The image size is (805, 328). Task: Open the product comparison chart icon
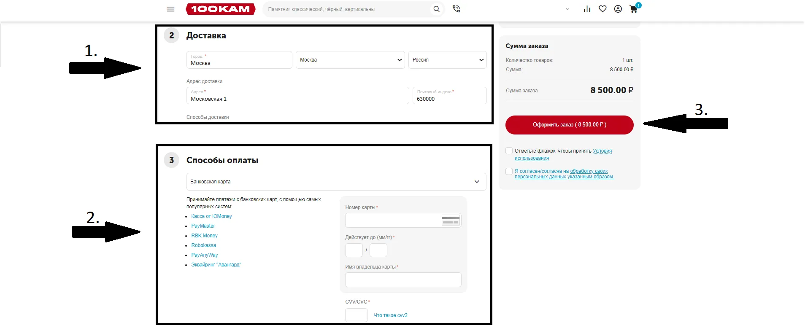(587, 9)
